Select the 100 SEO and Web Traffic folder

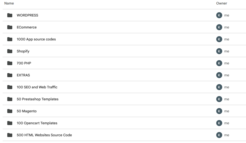[x=37, y=87]
